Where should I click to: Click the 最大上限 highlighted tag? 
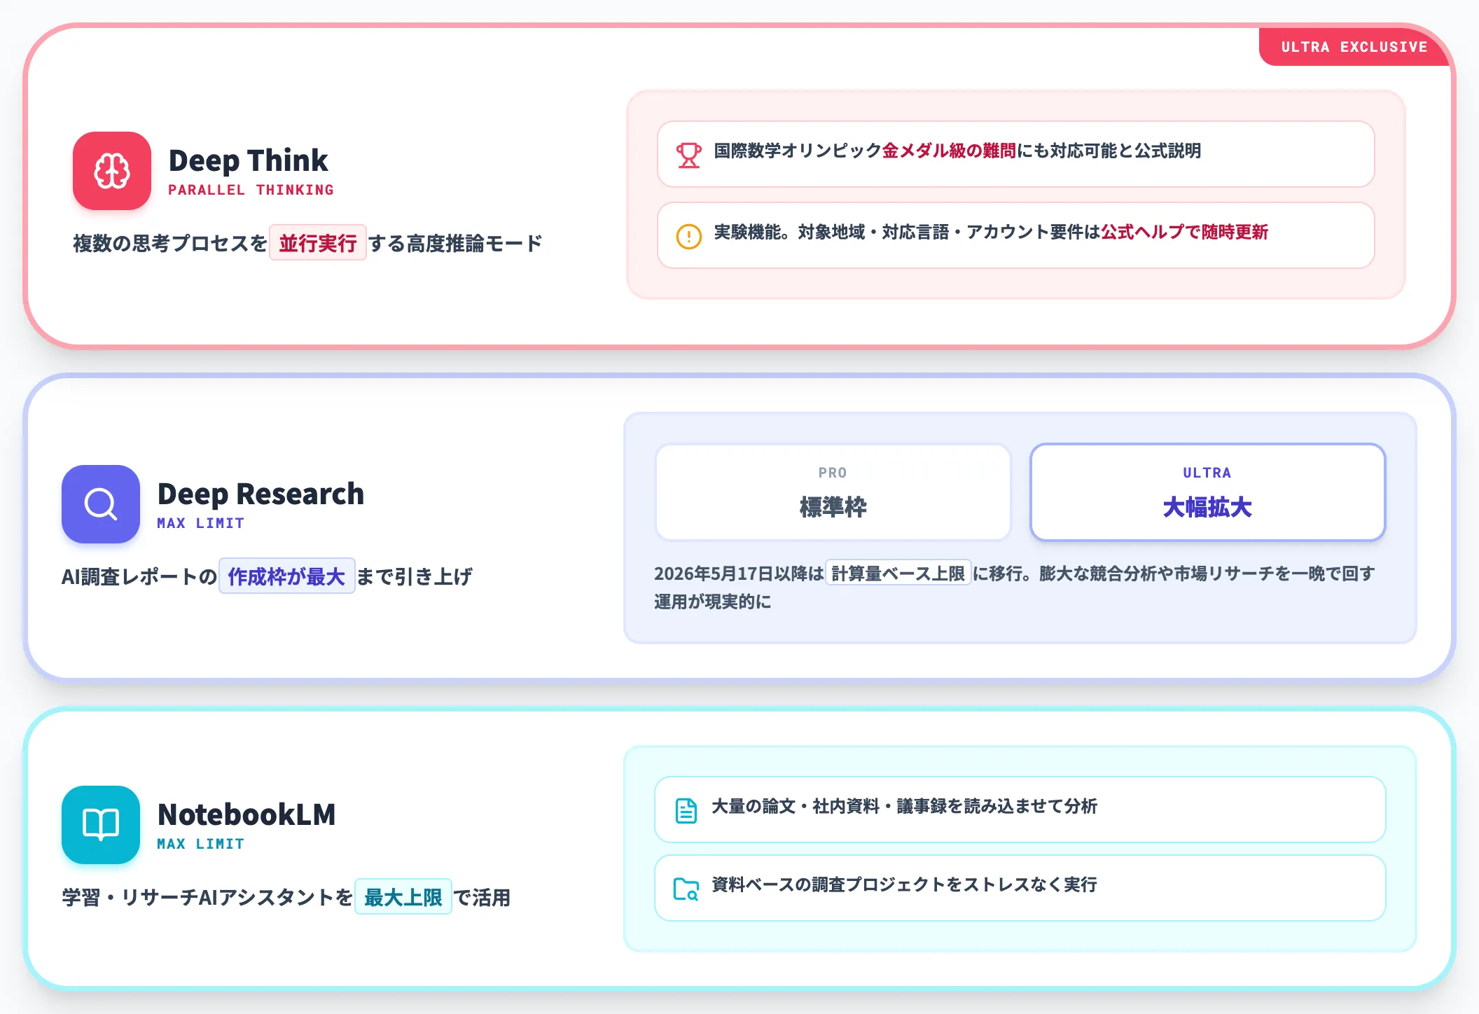tap(403, 897)
